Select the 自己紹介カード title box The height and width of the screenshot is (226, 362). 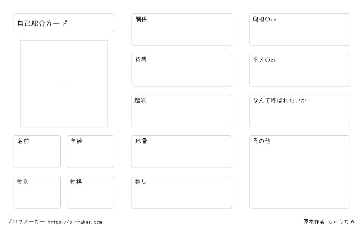64,23
